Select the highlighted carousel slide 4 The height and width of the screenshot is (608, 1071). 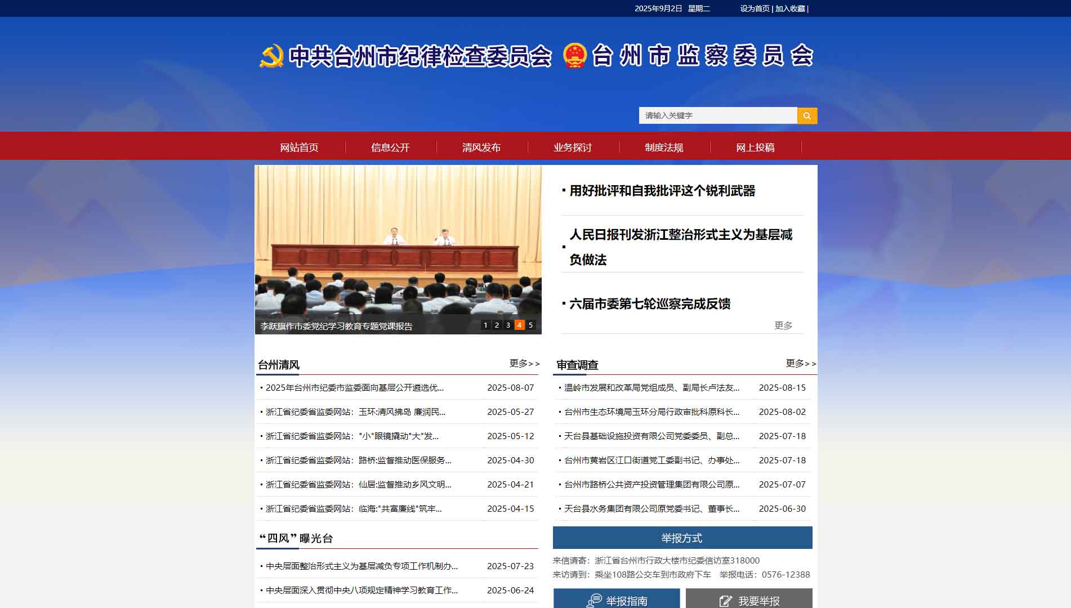[x=519, y=325]
